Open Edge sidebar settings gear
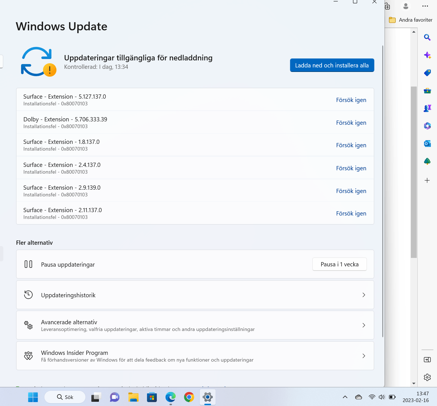Image resolution: width=437 pixels, height=406 pixels. coord(427,377)
